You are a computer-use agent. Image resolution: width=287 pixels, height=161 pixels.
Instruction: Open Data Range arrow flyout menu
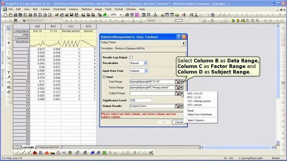tap(181, 81)
